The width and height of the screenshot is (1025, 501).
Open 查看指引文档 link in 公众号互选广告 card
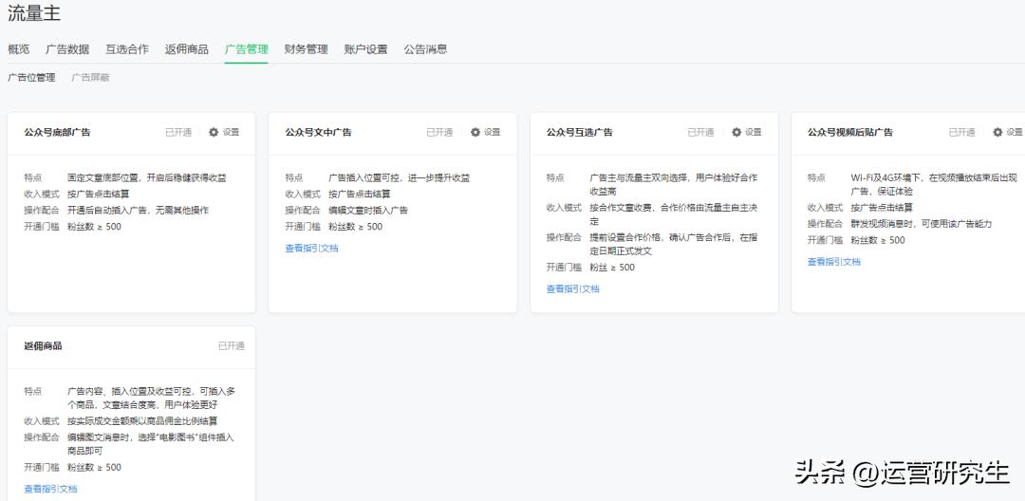click(x=573, y=288)
